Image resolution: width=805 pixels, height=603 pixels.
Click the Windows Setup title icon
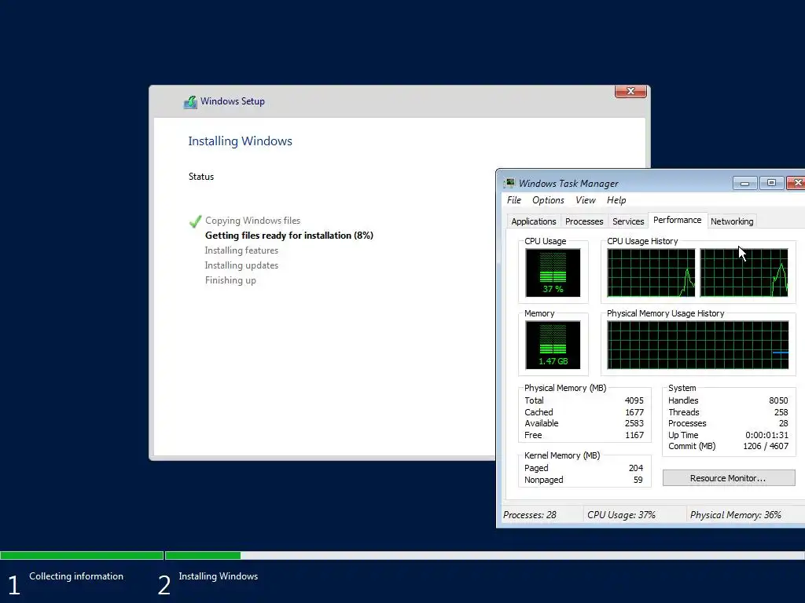tap(190, 101)
